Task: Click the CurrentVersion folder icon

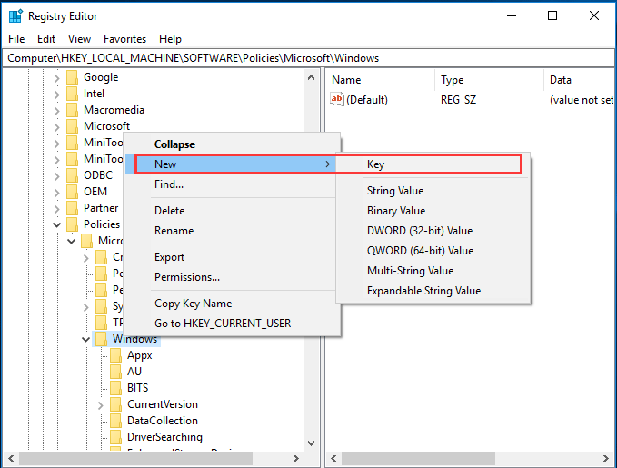Action: coord(115,404)
